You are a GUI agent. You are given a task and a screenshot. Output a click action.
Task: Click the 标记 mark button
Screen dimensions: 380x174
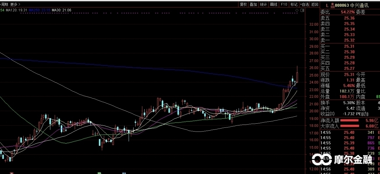(x=294, y=4)
